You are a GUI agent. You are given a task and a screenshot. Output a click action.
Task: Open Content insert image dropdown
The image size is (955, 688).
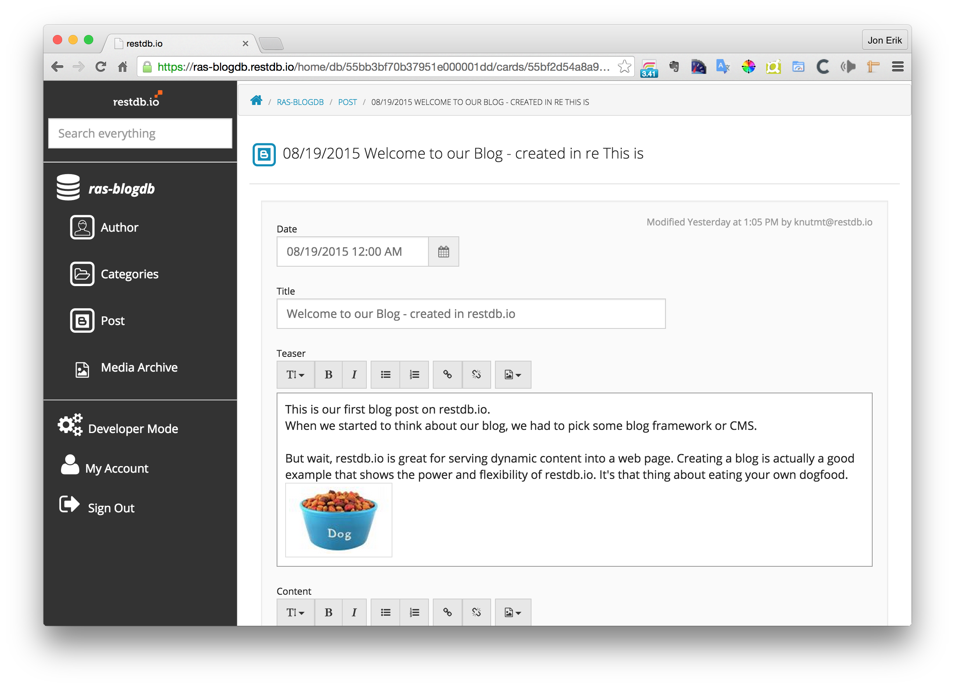(513, 613)
